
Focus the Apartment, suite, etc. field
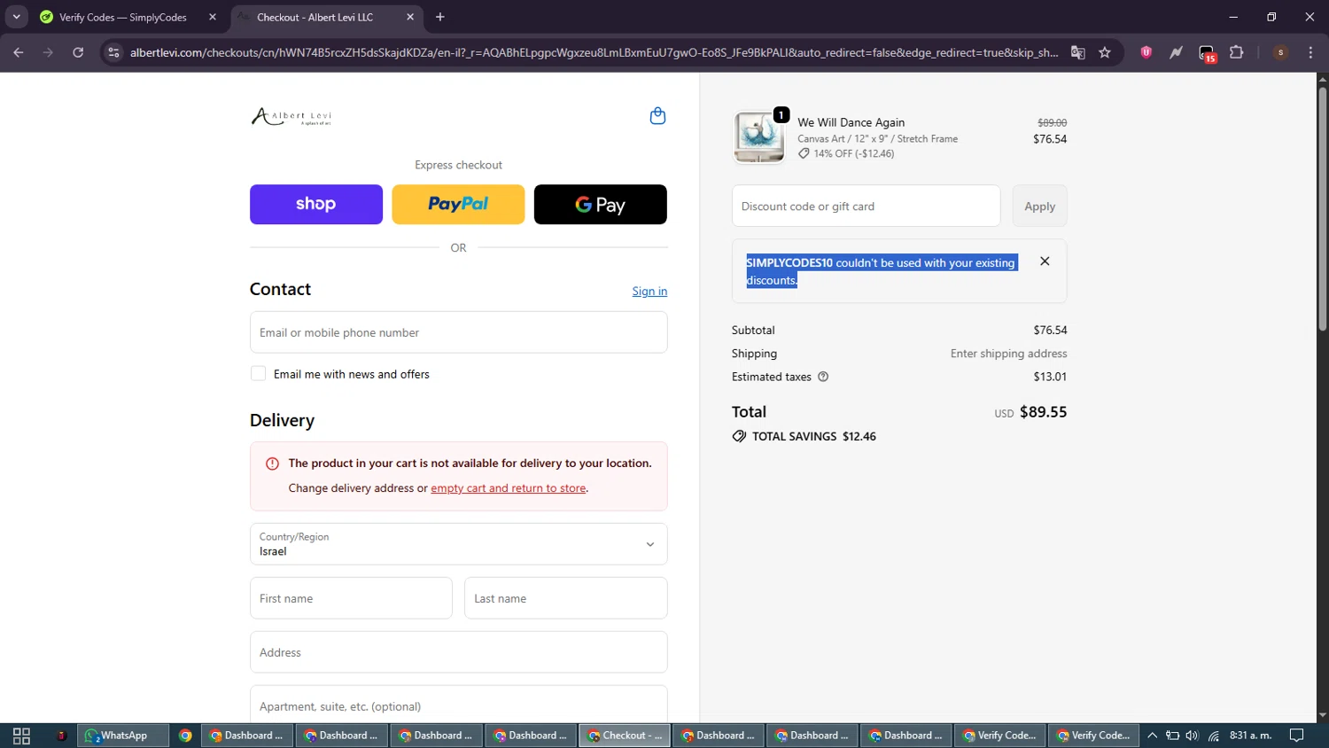458,705
